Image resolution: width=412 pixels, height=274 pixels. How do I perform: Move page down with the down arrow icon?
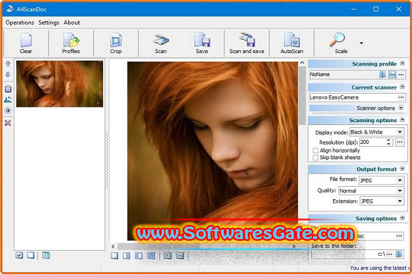click(8, 75)
